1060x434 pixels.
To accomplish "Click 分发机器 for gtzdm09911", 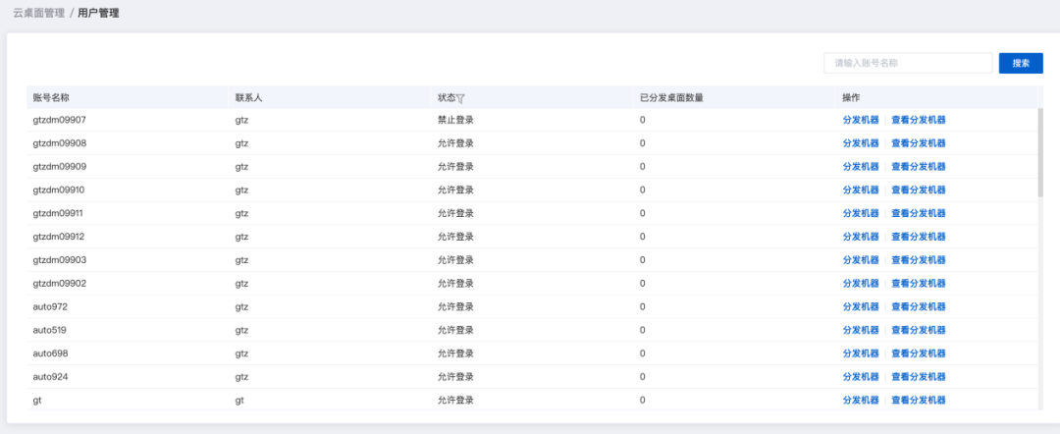I will point(861,214).
